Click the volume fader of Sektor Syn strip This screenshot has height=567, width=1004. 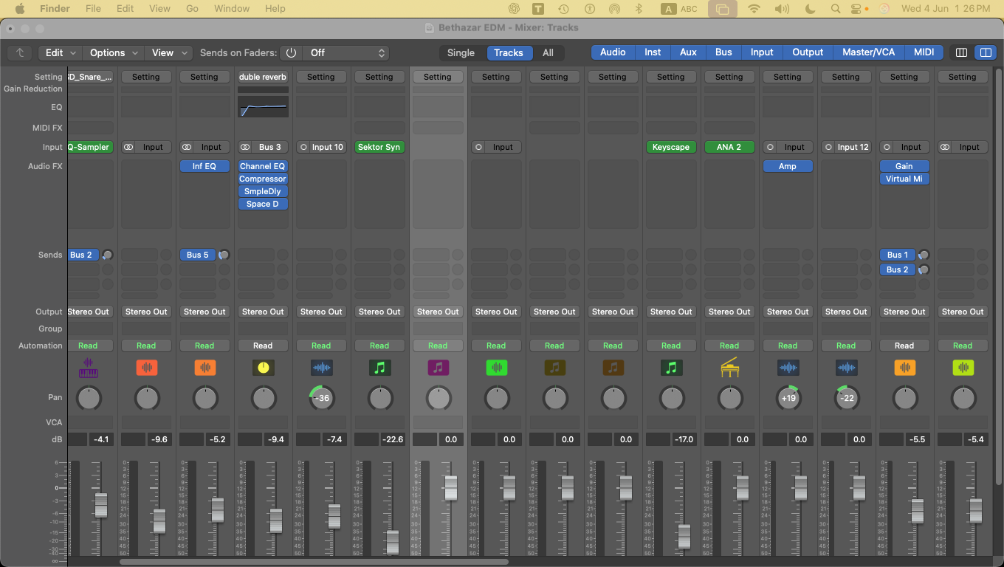click(392, 542)
